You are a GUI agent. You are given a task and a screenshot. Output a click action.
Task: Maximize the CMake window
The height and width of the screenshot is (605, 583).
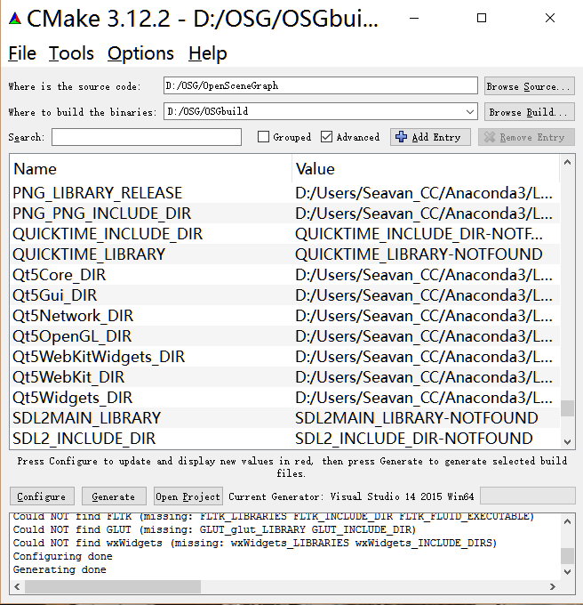pyautogui.click(x=482, y=18)
